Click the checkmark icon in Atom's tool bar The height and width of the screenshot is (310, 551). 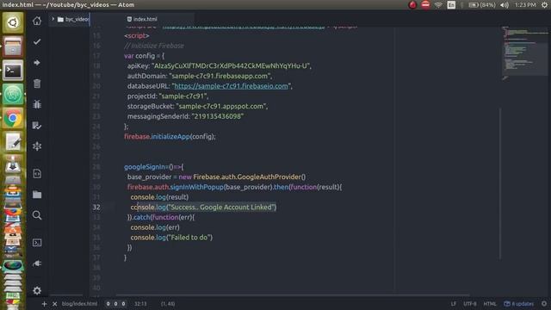coord(37,42)
